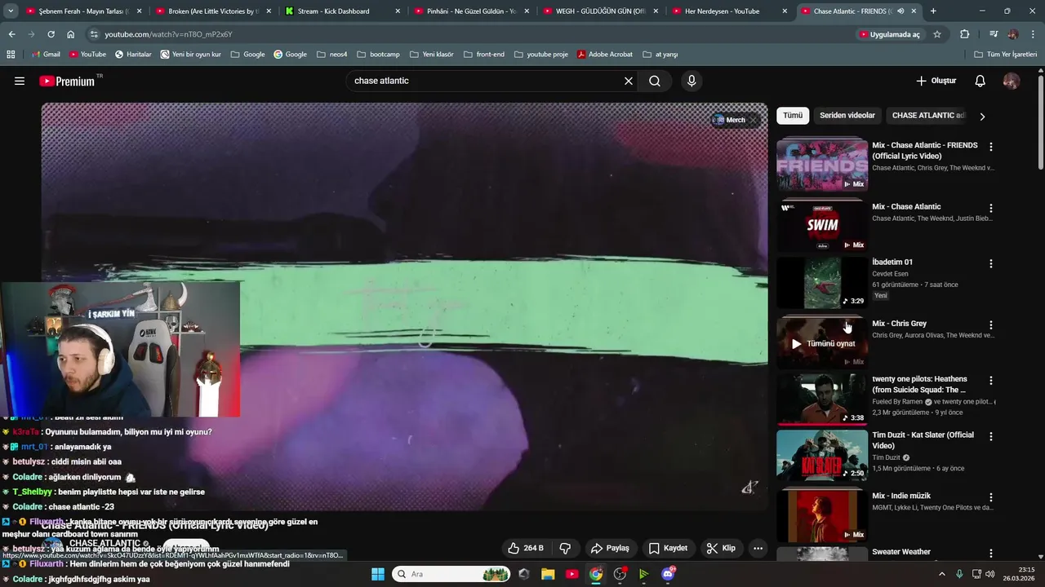Select Seriden videolar filter chip
This screenshot has height=587, width=1045.
click(847, 116)
